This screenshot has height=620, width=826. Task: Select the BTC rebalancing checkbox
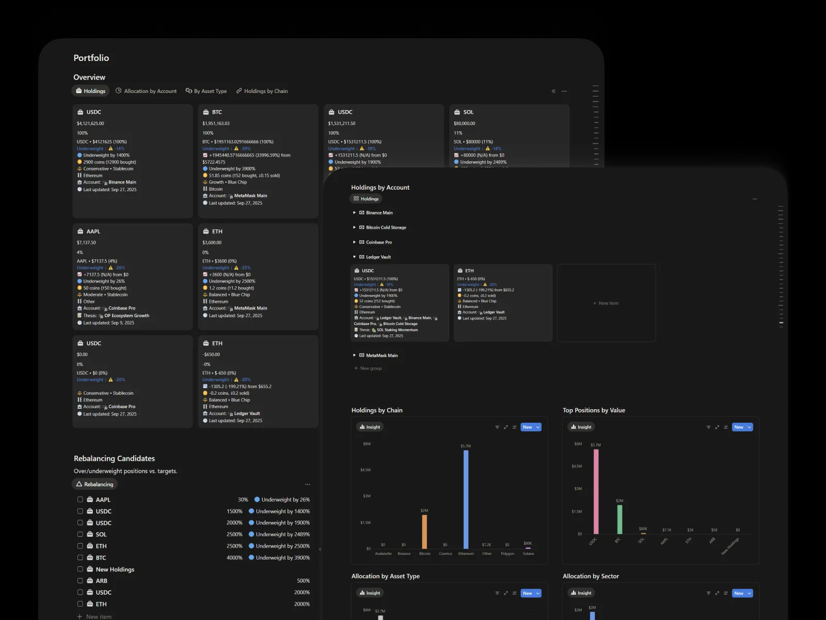coord(80,557)
